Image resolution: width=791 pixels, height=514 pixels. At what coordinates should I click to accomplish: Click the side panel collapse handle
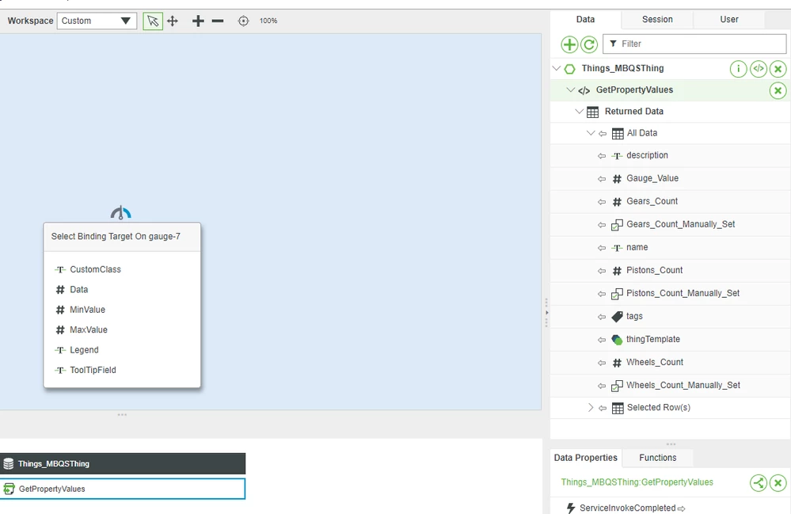546,313
